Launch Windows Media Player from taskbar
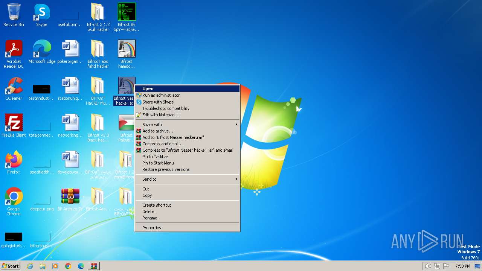This screenshot has width=482, height=271. 55,266
